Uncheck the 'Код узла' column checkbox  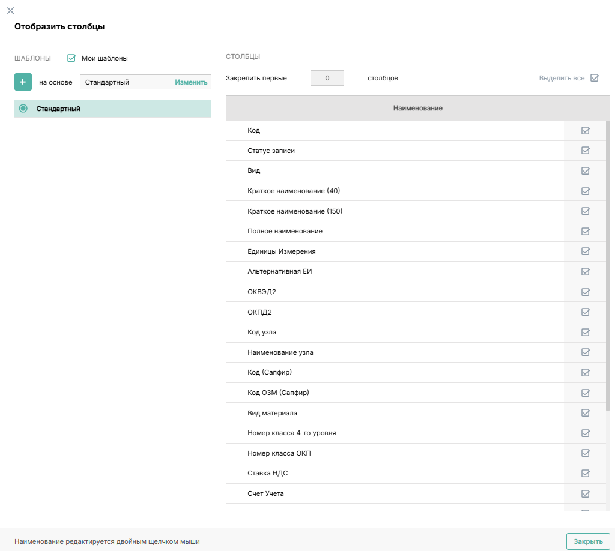pos(585,332)
